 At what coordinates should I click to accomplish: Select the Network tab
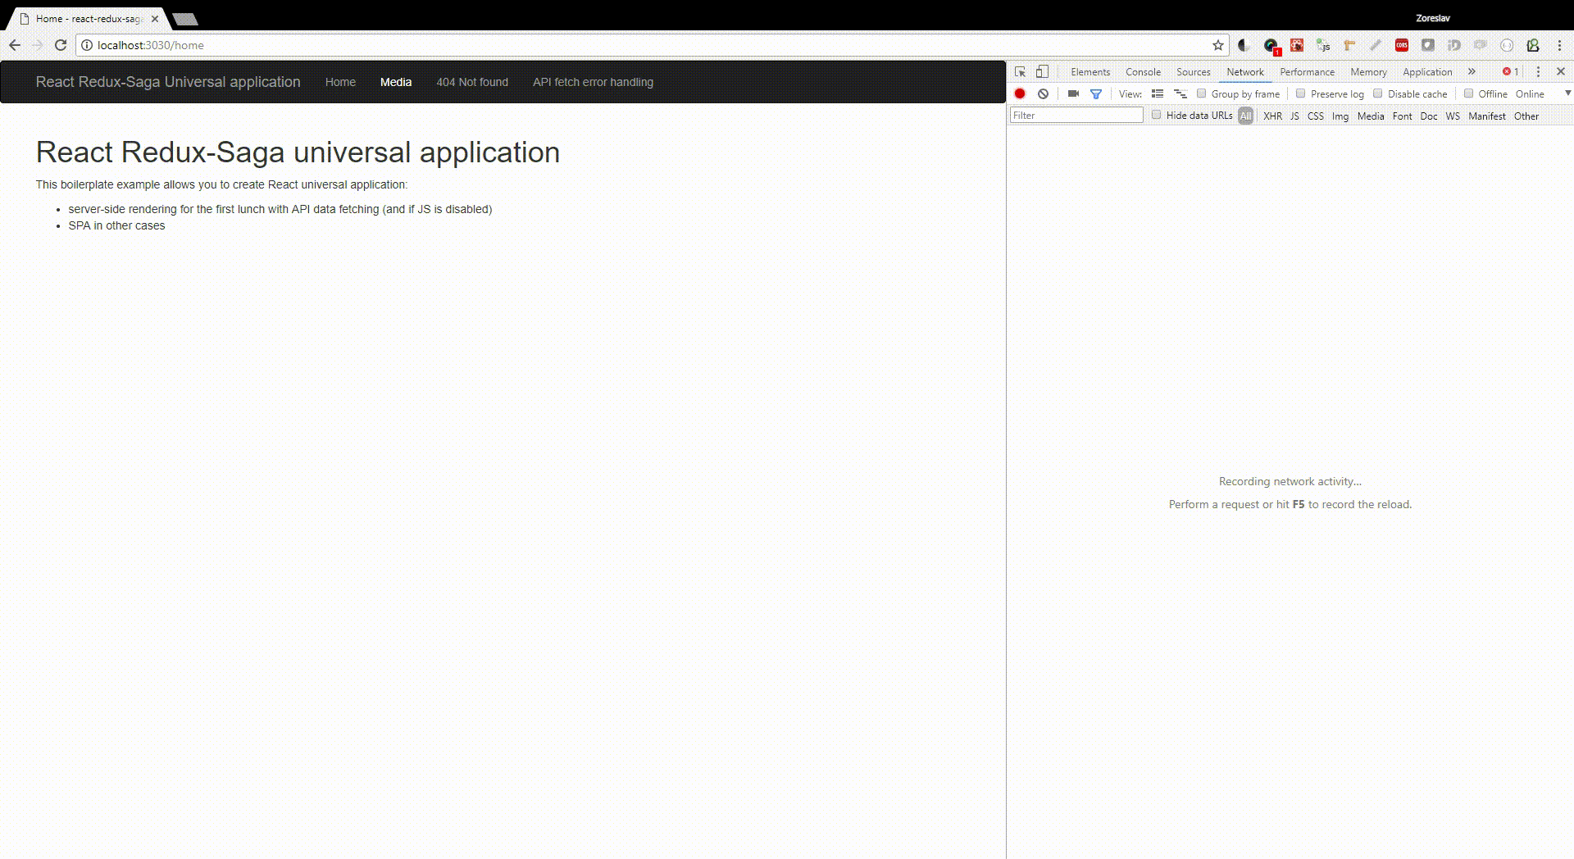(1245, 72)
